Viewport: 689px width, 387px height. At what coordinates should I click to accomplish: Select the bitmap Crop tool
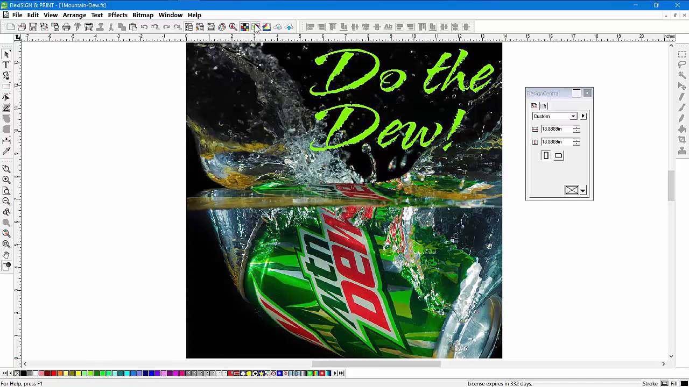(x=682, y=140)
